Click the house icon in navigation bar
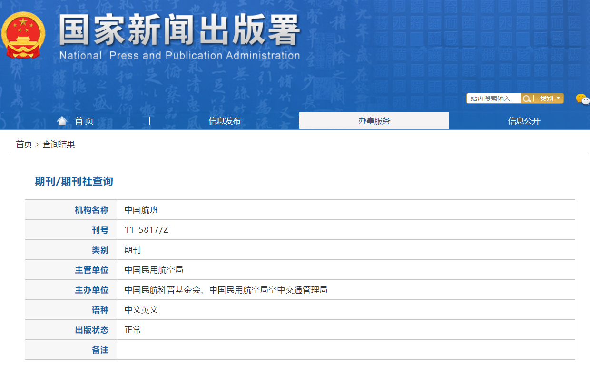The height and width of the screenshot is (365, 590). pos(62,121)
